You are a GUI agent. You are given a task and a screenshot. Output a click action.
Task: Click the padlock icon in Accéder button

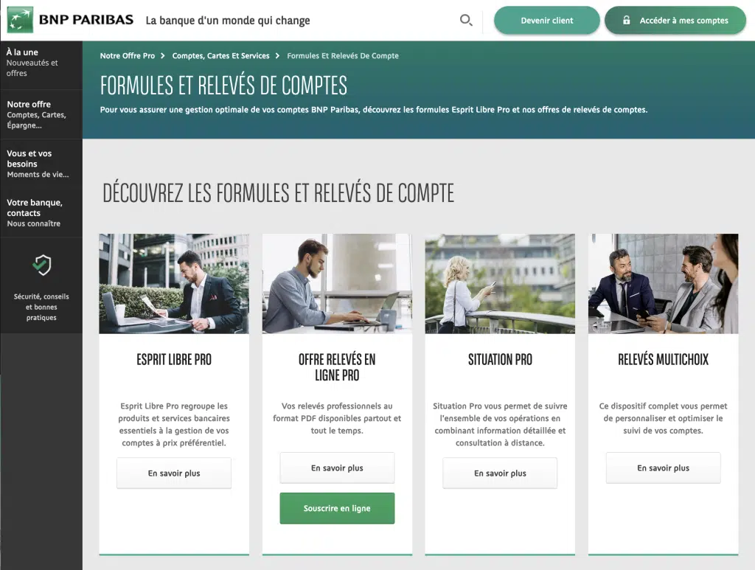point(627,20)
